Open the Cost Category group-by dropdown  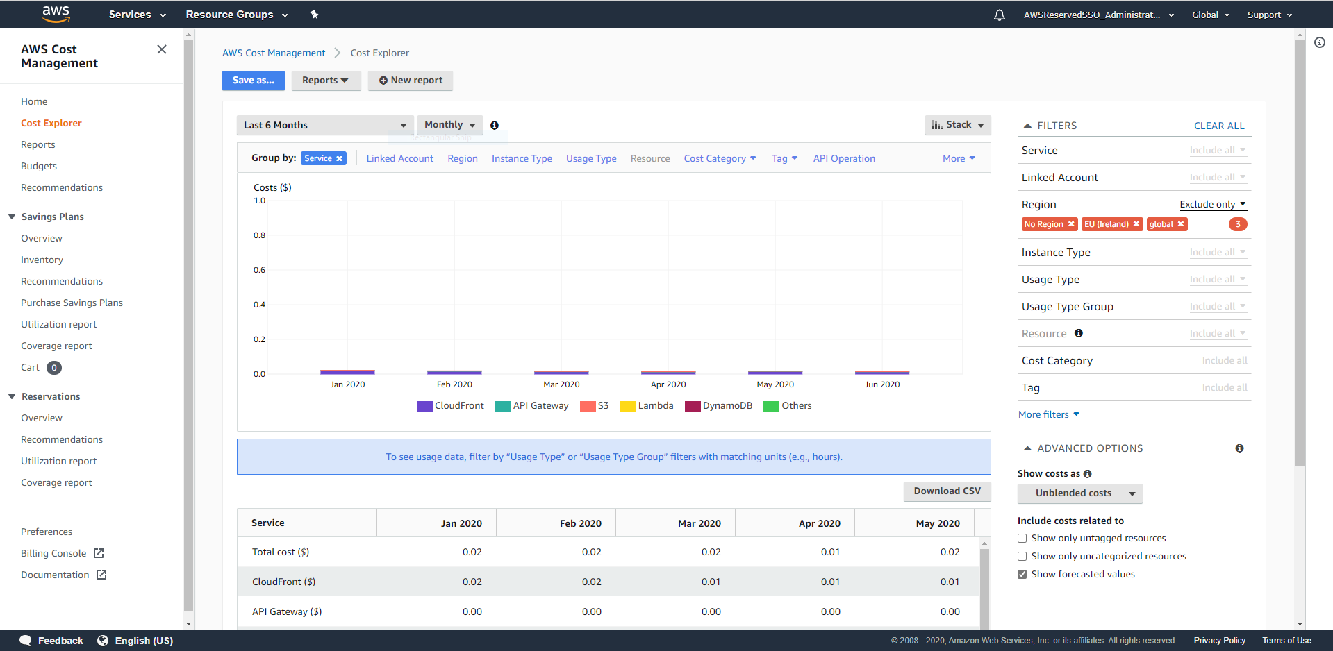click(x=720, y=159)
